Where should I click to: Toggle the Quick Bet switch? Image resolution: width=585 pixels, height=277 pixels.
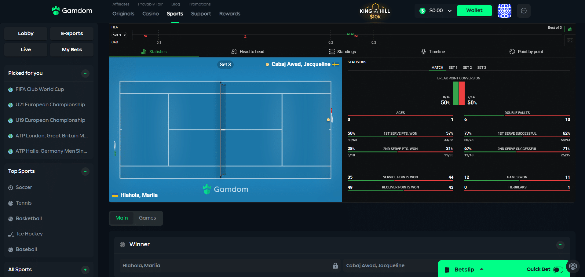click(558, 269)
